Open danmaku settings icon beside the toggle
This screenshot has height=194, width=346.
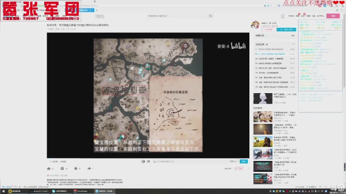coord(148,161)
